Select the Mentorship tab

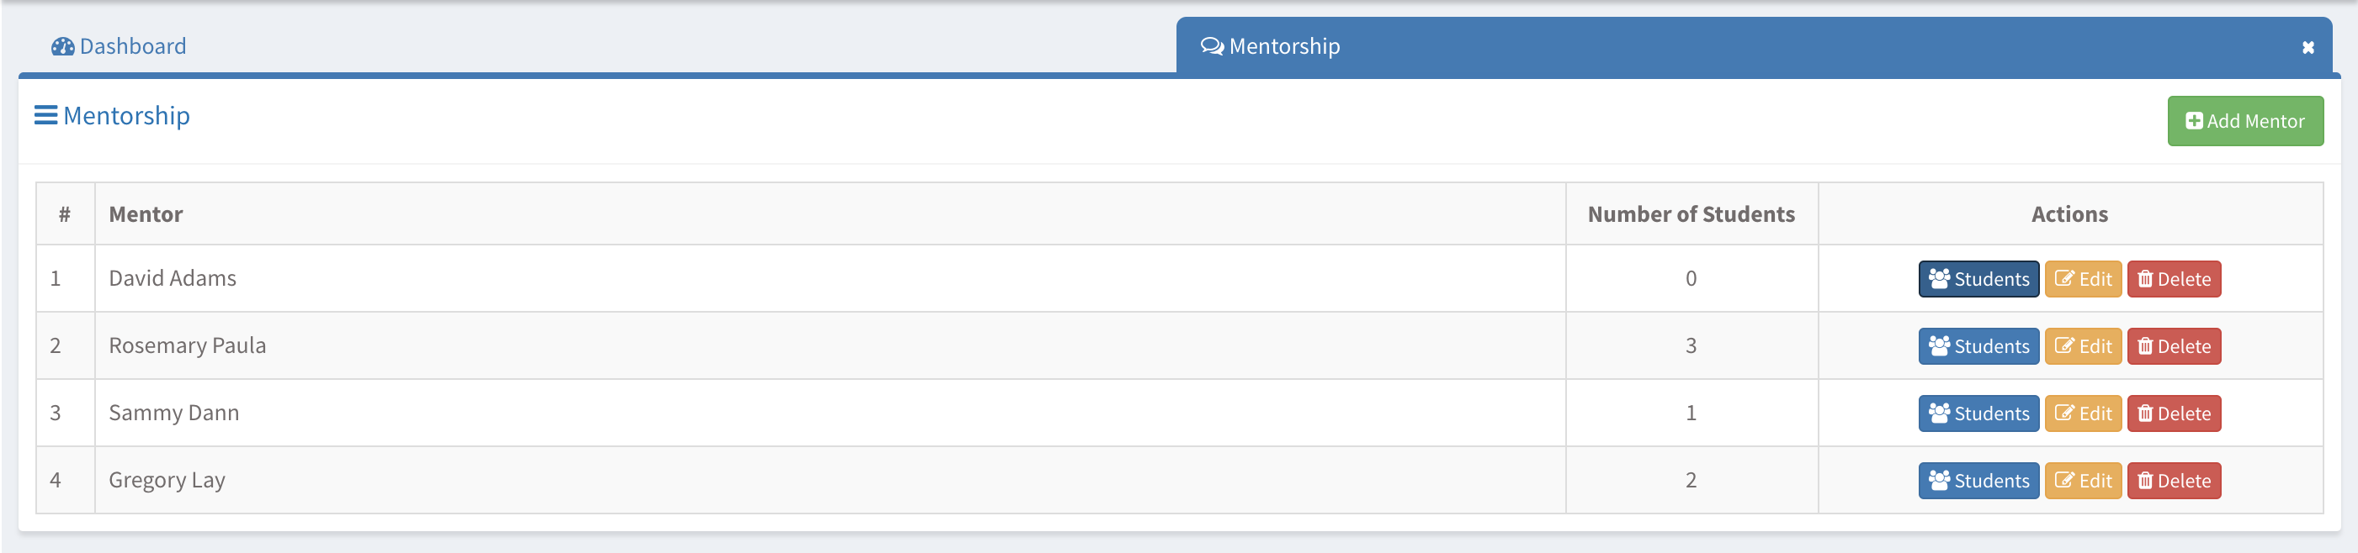tap(1283, 46)
